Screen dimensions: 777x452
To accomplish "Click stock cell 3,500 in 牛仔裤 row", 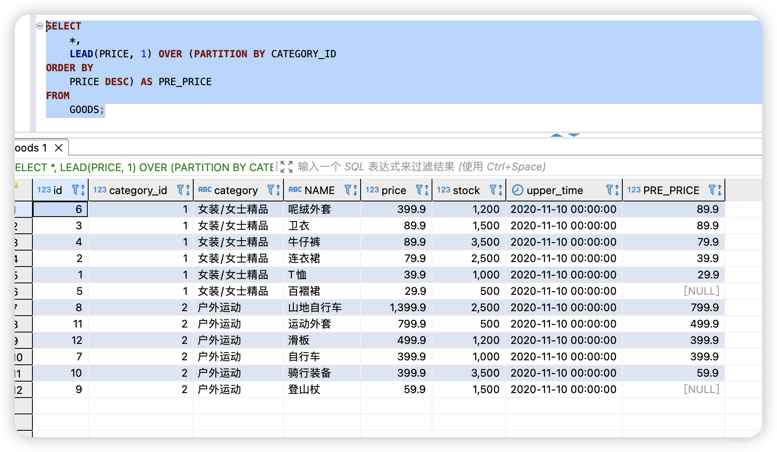I will pyautogui.click(x=469, y=242).
